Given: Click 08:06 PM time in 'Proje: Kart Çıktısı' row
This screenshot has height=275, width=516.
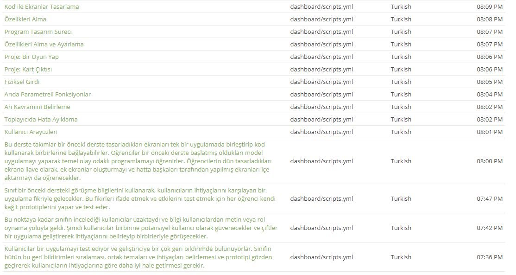Looking at the screenshot, I should coord(490,69).
